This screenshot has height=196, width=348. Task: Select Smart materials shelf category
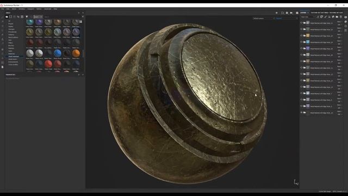pos(14,57)
